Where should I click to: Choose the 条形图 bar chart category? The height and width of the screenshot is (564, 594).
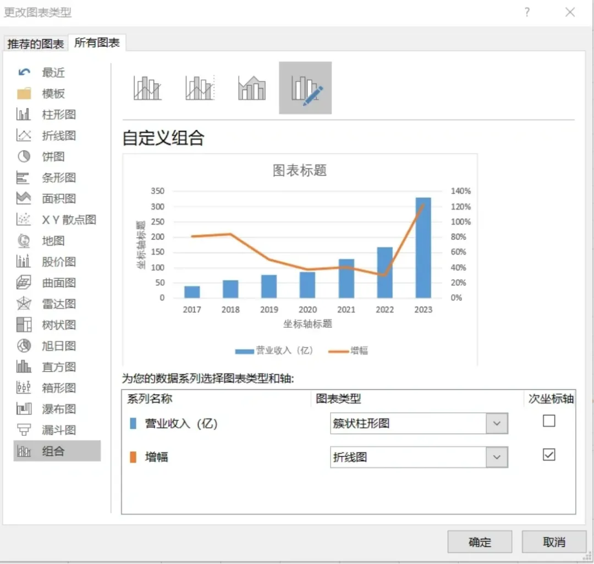tap(57, 178)
